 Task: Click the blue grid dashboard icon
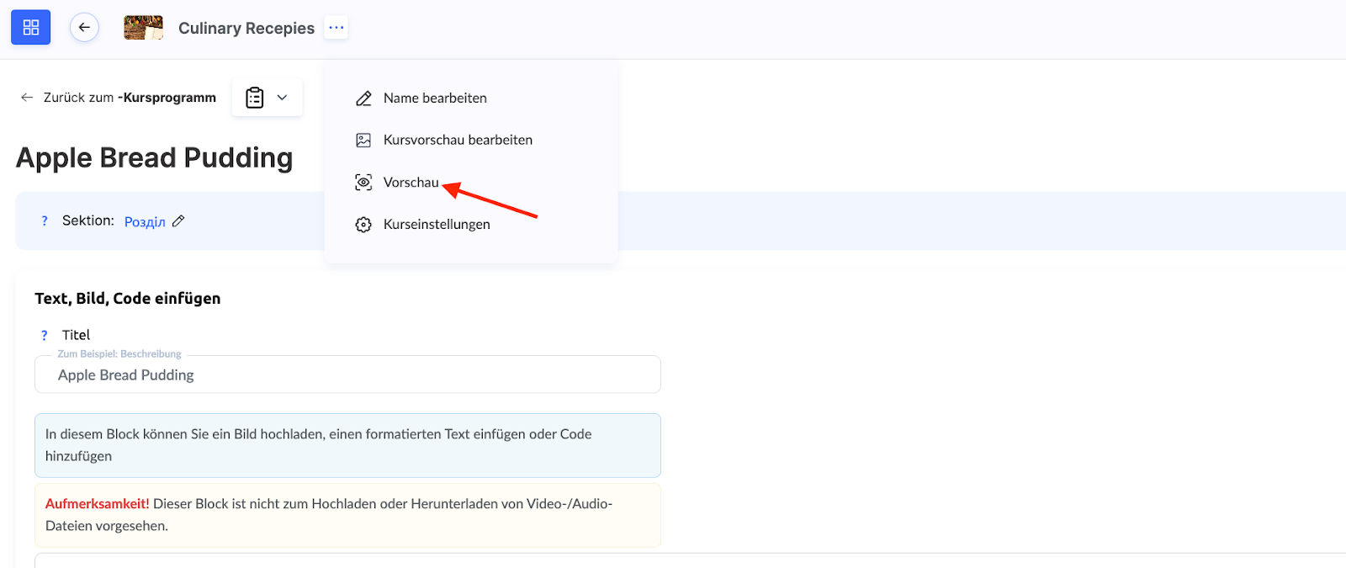pos(31,28)
